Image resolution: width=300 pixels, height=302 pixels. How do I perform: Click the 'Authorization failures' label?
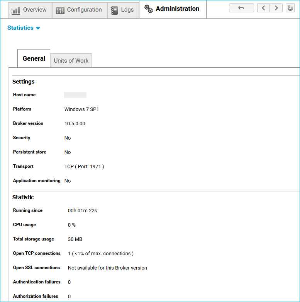tap(36, 296)
